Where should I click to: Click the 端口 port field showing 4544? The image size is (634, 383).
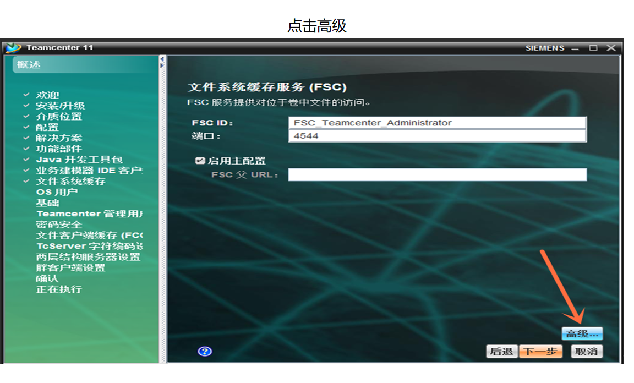437,136
